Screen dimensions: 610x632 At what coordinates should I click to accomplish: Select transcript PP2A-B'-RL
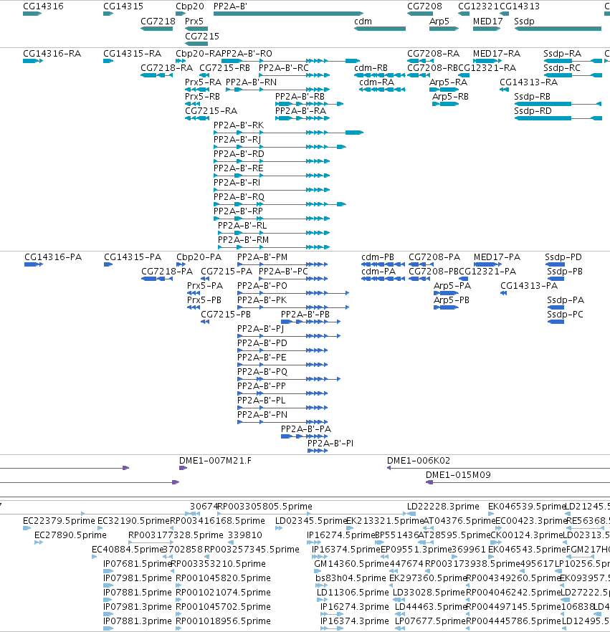point(242,225)
